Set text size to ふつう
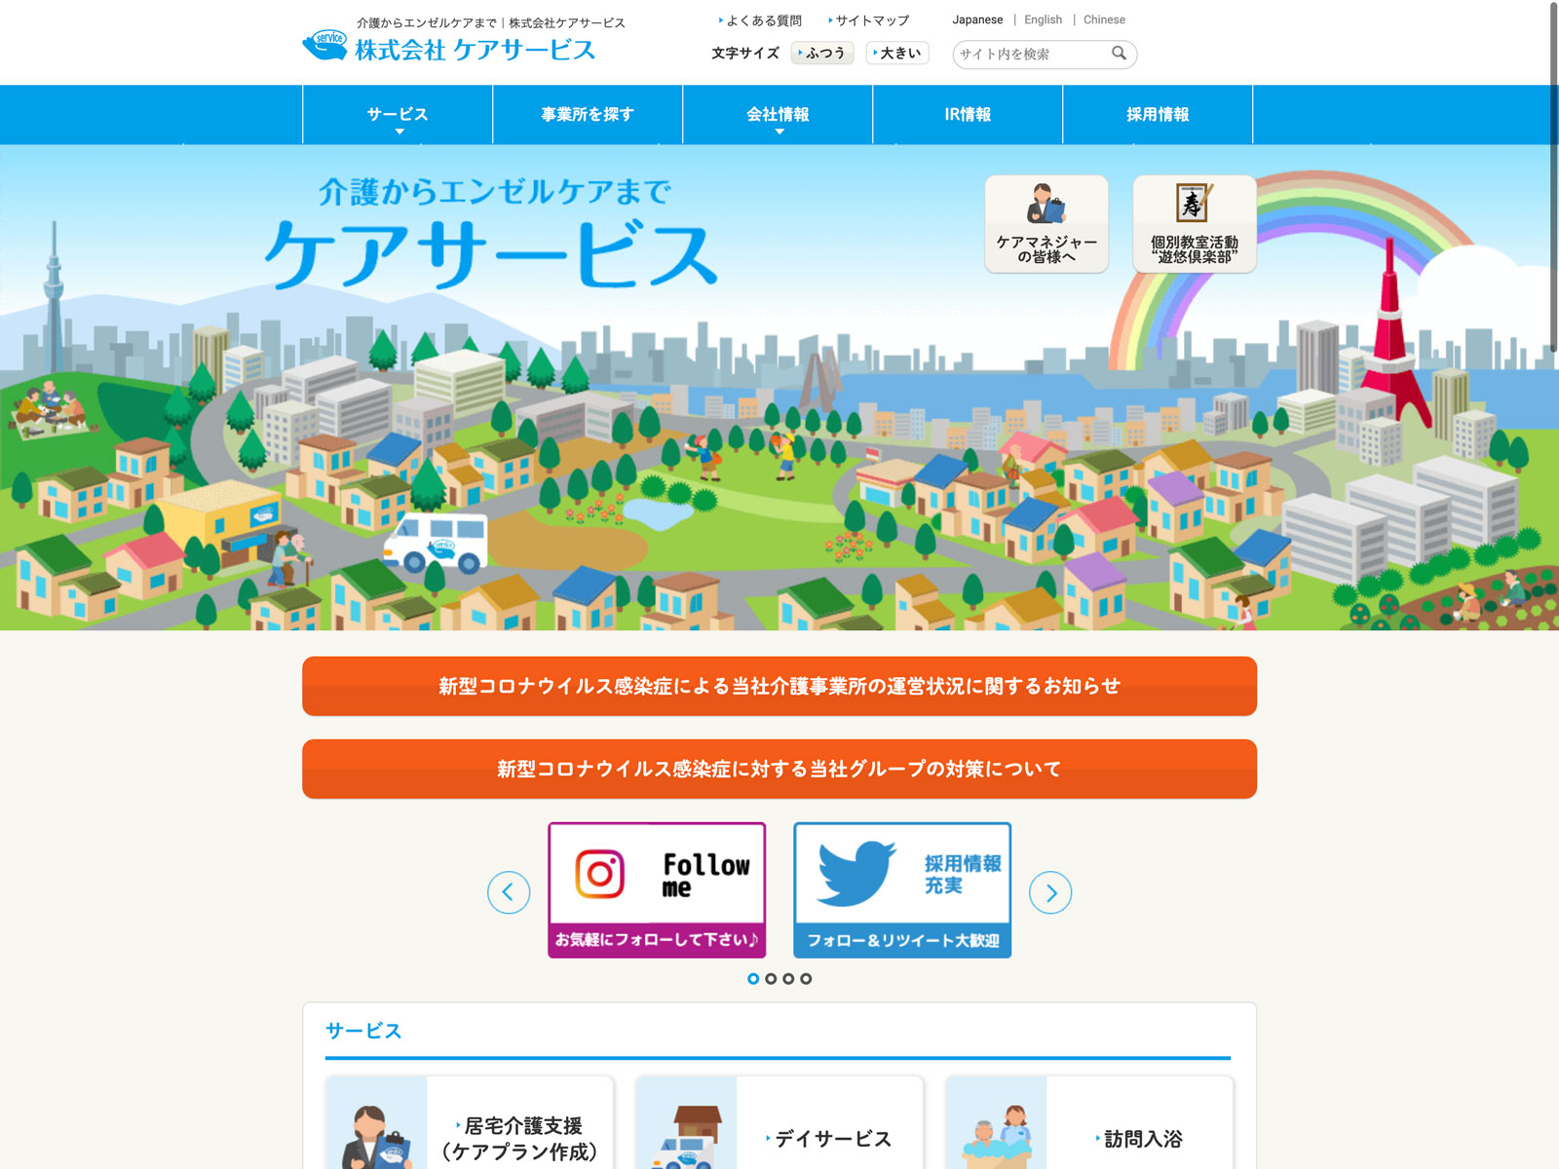1559x1169 pixels. 822,54
